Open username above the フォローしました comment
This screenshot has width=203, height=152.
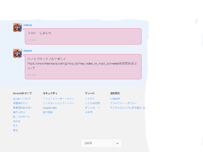[28, 25]
